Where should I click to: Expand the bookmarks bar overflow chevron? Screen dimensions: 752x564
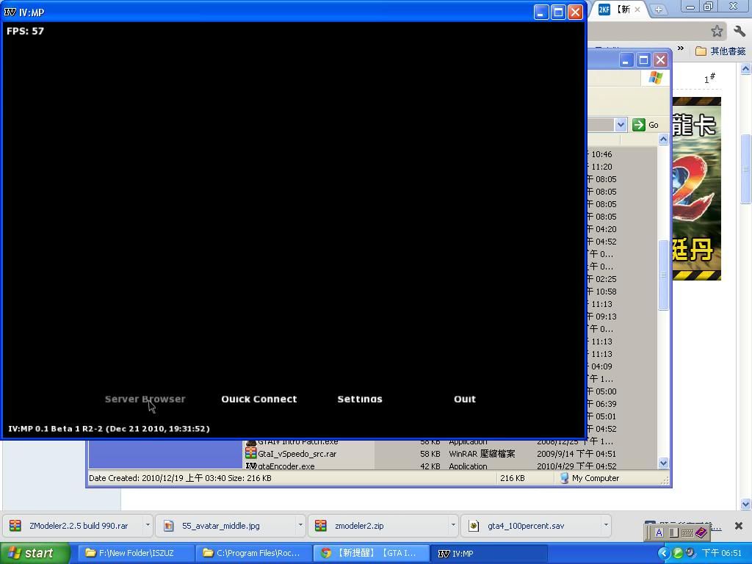pos(680,50)
